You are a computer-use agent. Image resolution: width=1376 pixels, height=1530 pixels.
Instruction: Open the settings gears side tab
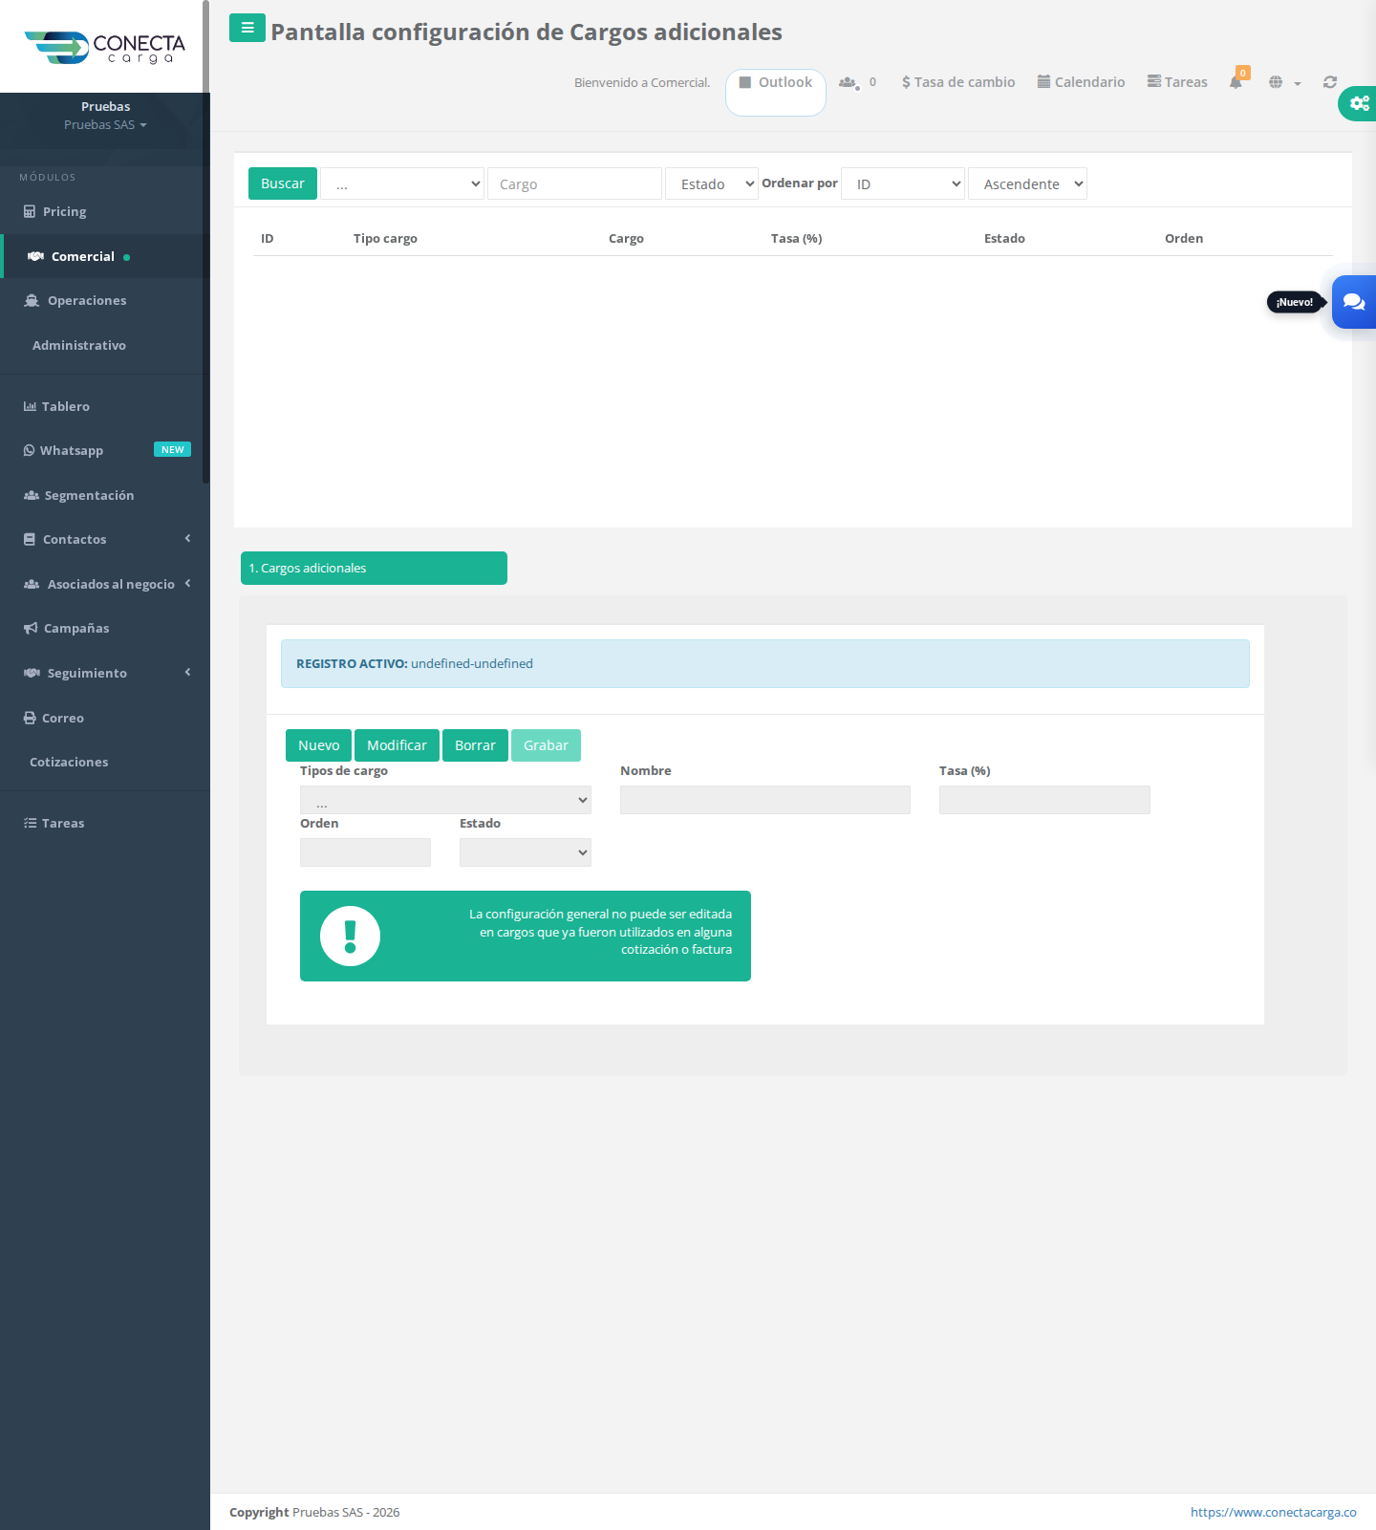[x=1358, y=103]
